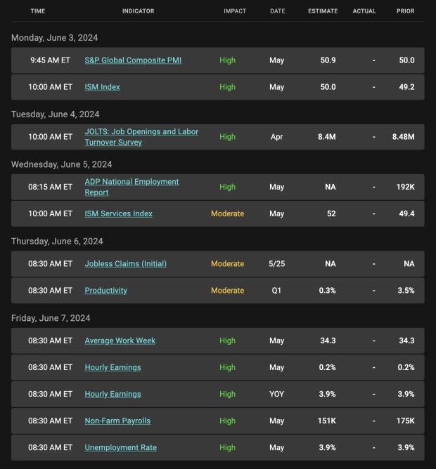Open the Productivity indicator link

tap(105, 291)
